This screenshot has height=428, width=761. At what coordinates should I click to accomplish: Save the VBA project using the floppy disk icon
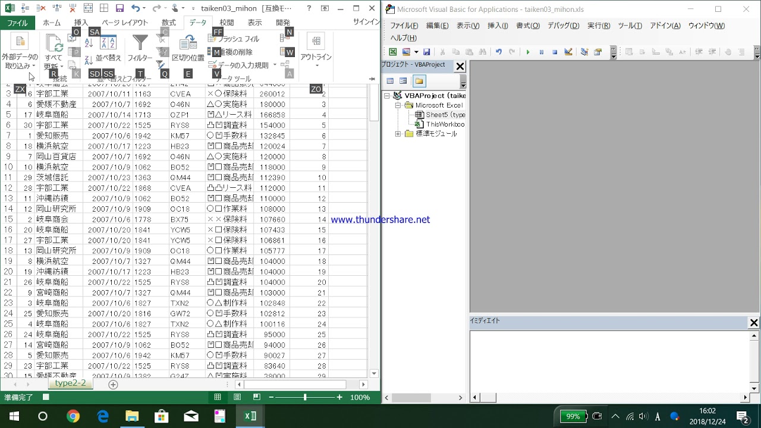coord(426,52)
